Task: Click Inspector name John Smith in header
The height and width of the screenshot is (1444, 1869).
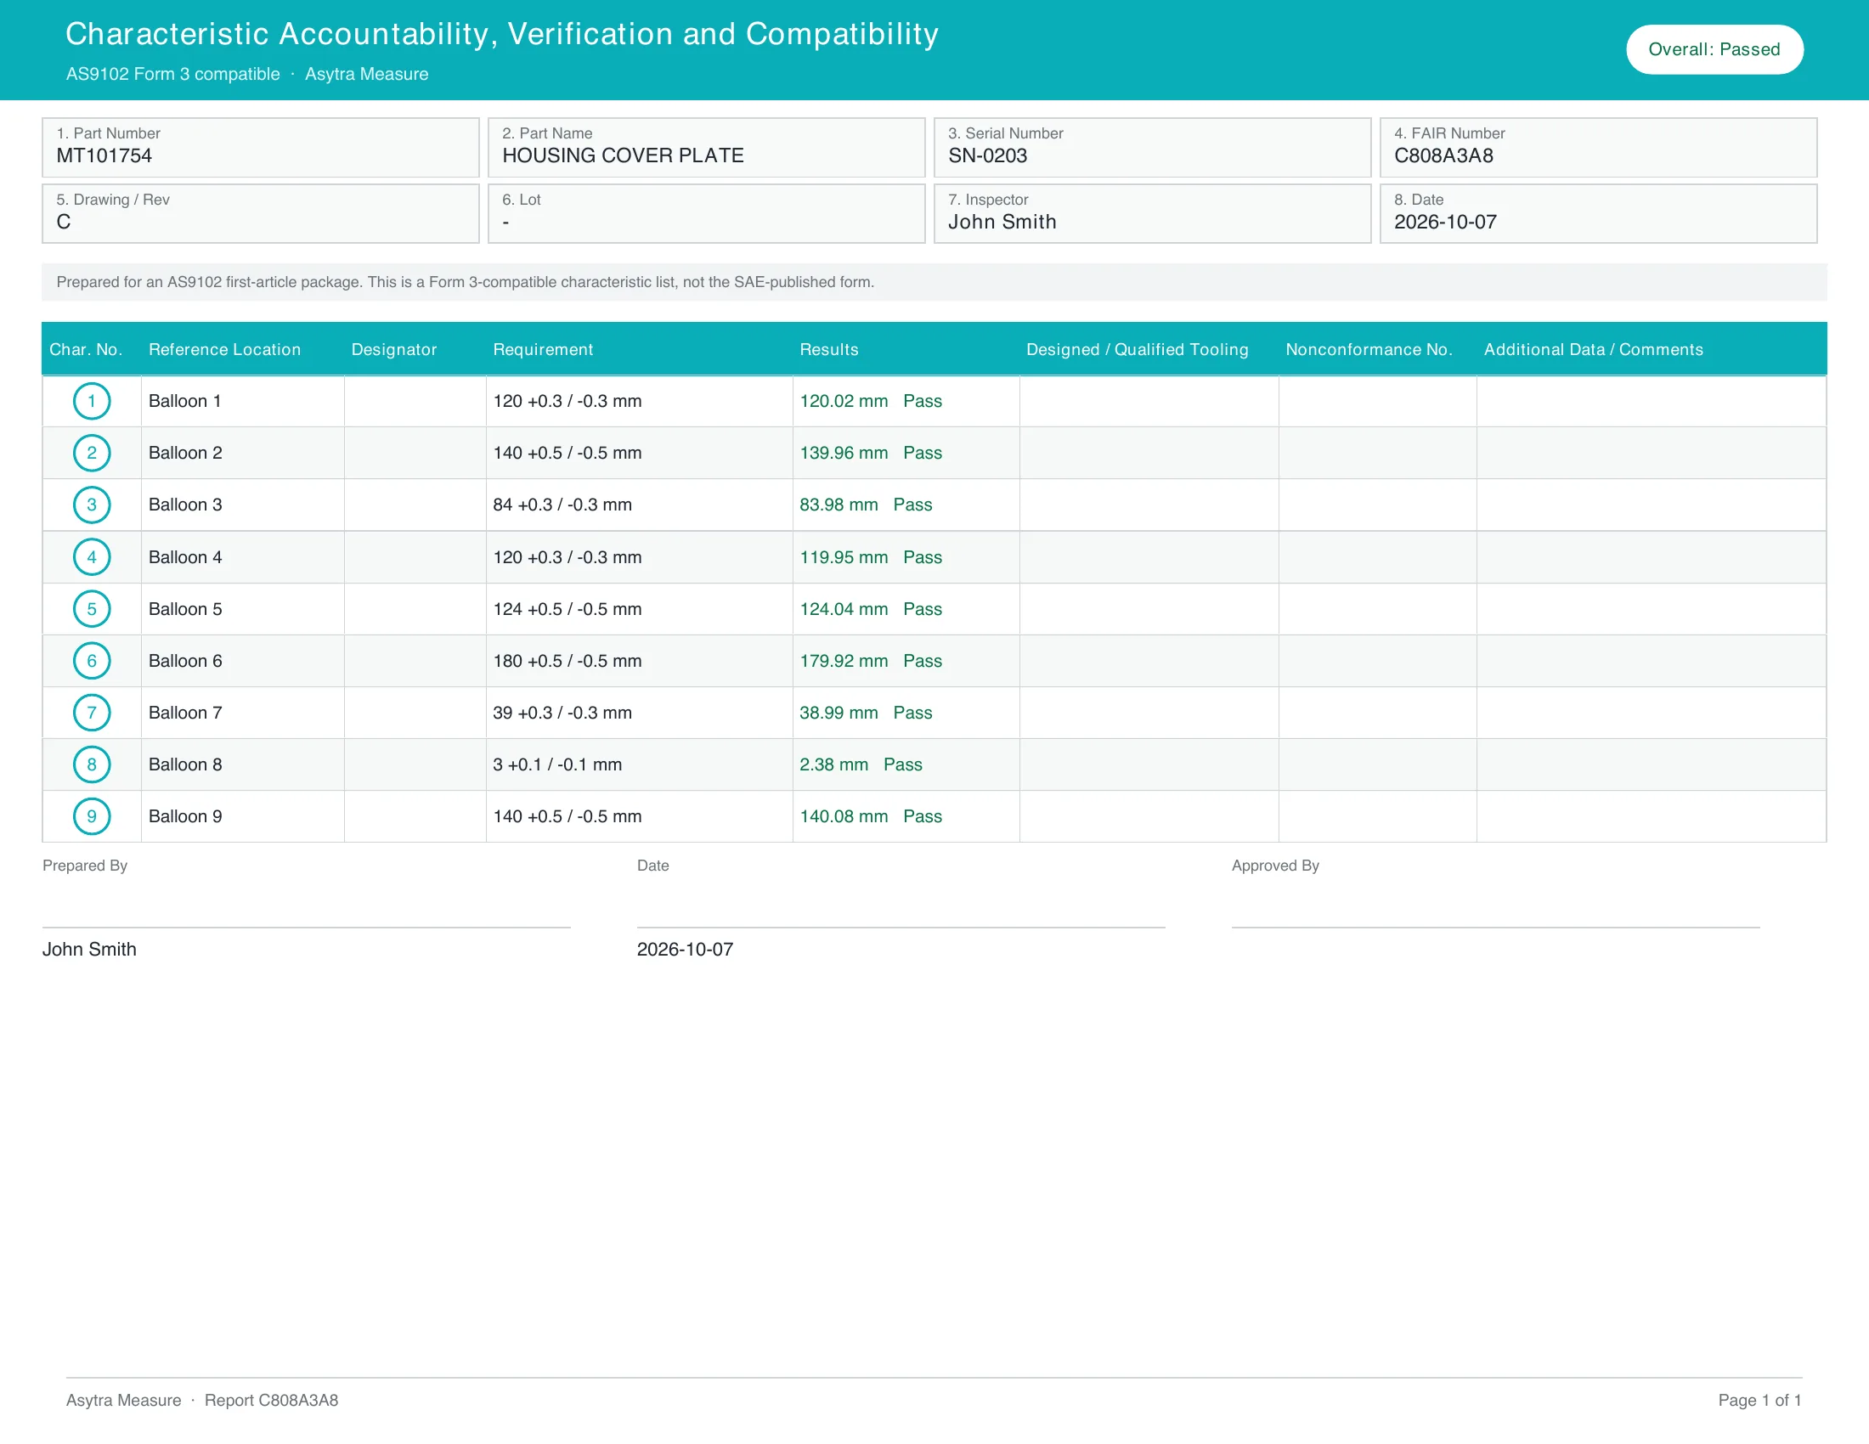Action: pyautogui.click(x=1002, y=223)
